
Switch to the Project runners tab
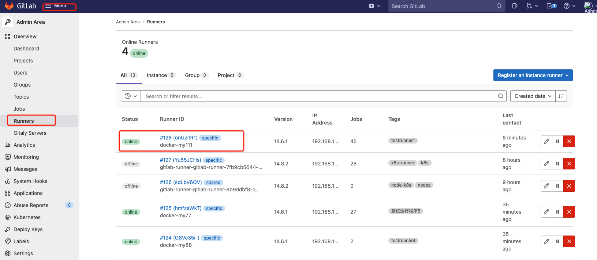(x=230, y=75)
